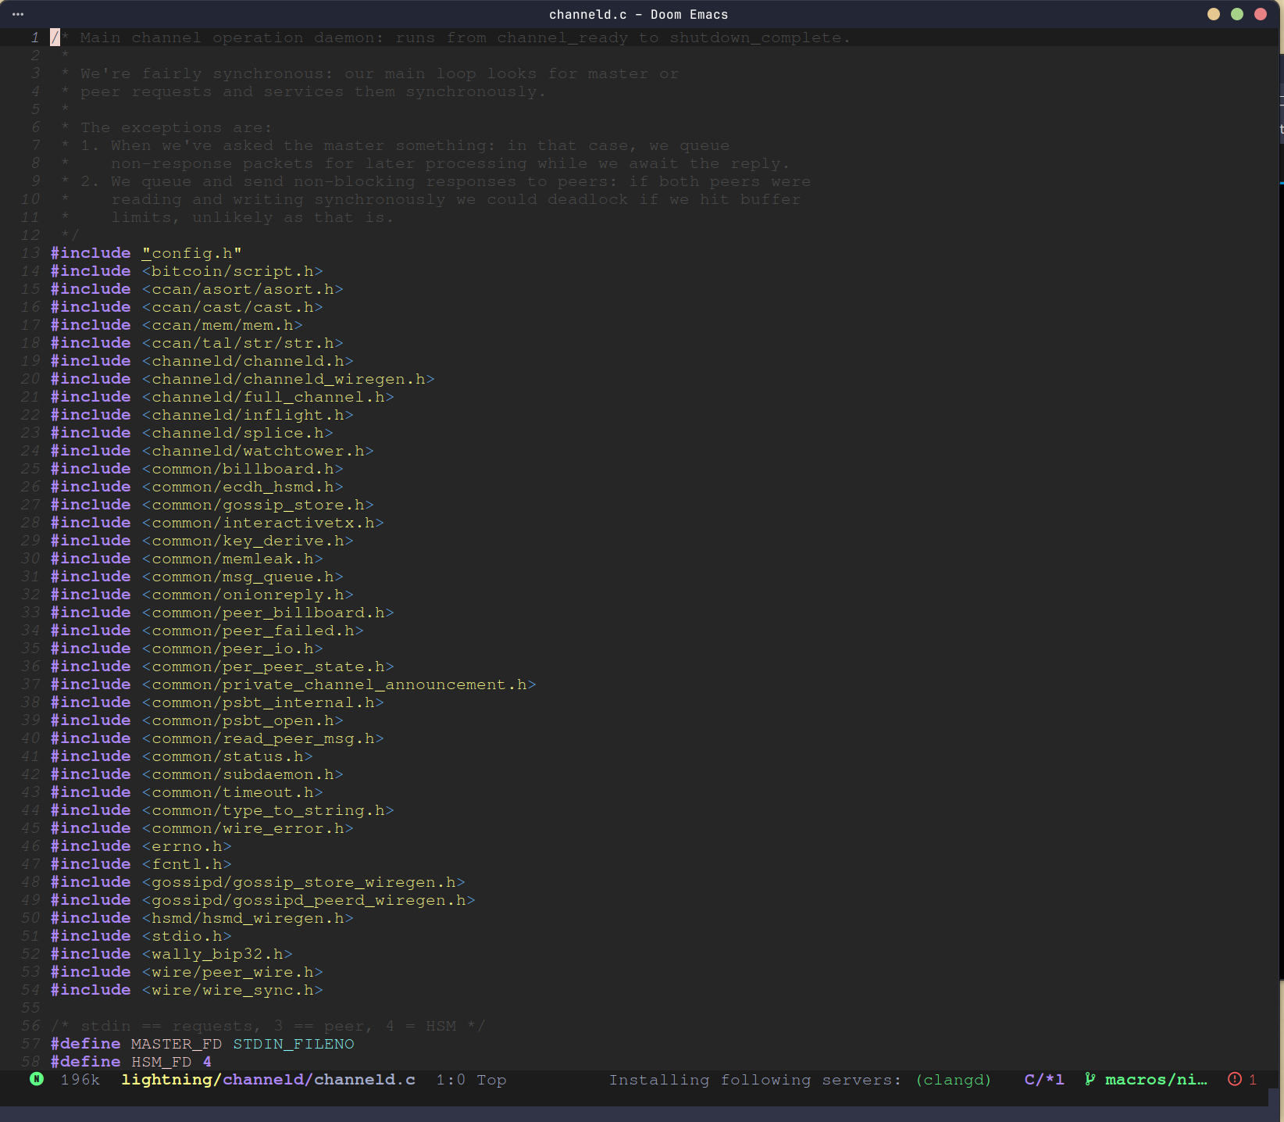This screenshot has height=1122, width=1284.
Task: Click <channeld/splice.h> header name
Action: [x=237, y=433]
